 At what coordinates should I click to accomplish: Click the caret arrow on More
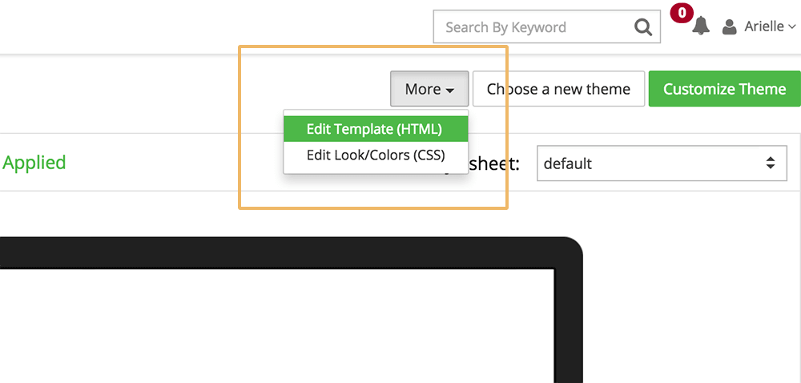(449, 91)
